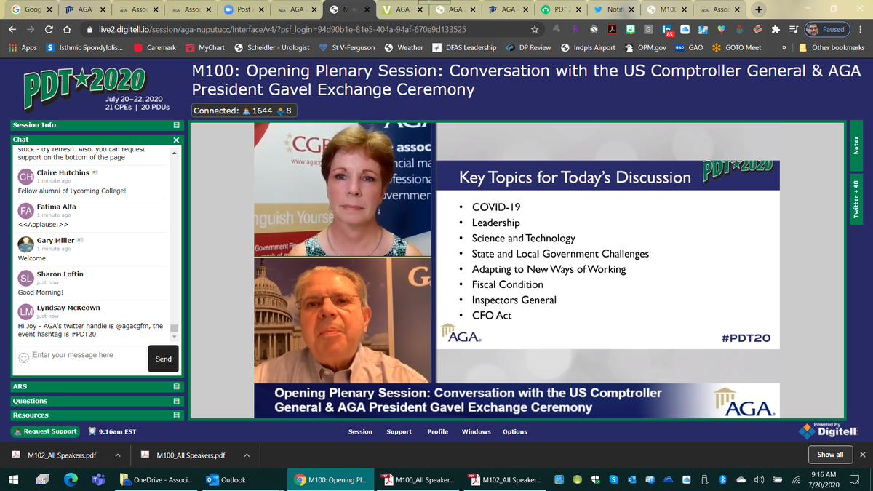Open M102_All Speakers.pdf download options arrow
Image resolution: width=873 pixels, height=491 pixels.
tap(117, 456)
